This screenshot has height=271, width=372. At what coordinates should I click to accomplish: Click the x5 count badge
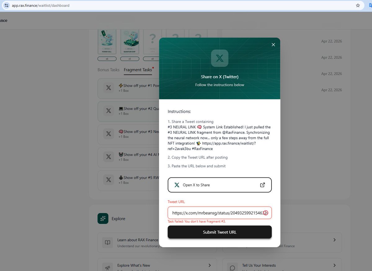pos(130,59)
